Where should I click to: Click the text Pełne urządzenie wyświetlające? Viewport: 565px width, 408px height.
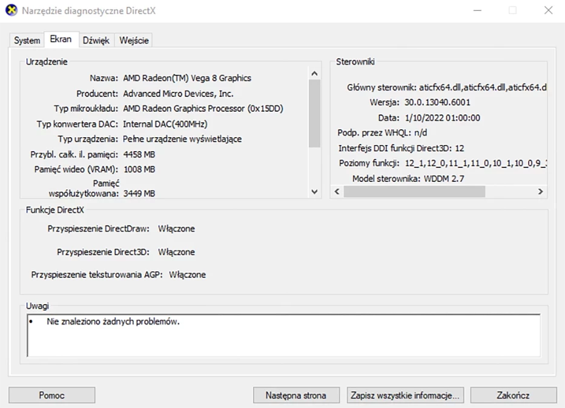point(182,139)
